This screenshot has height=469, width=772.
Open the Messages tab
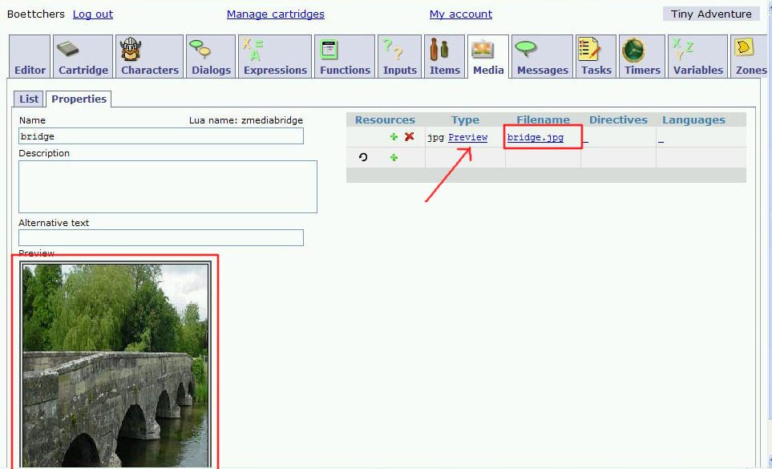(x=542, y=56)
